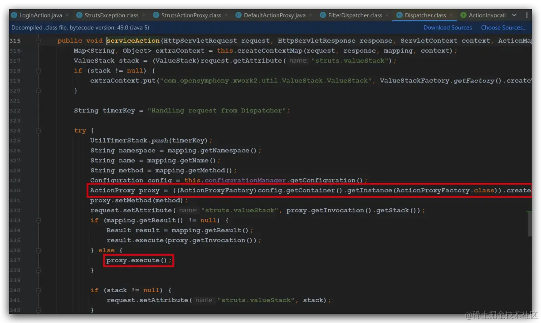Switch to the LoginAction.java tab
Image resolution: width=541 pixels, height=323 pixels.
[41, 15]
